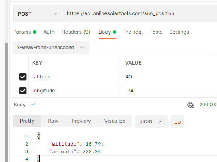Screen dimensions: 217x162
Task: Expand the response Body dropdown chevron
Action: point(33,105)
